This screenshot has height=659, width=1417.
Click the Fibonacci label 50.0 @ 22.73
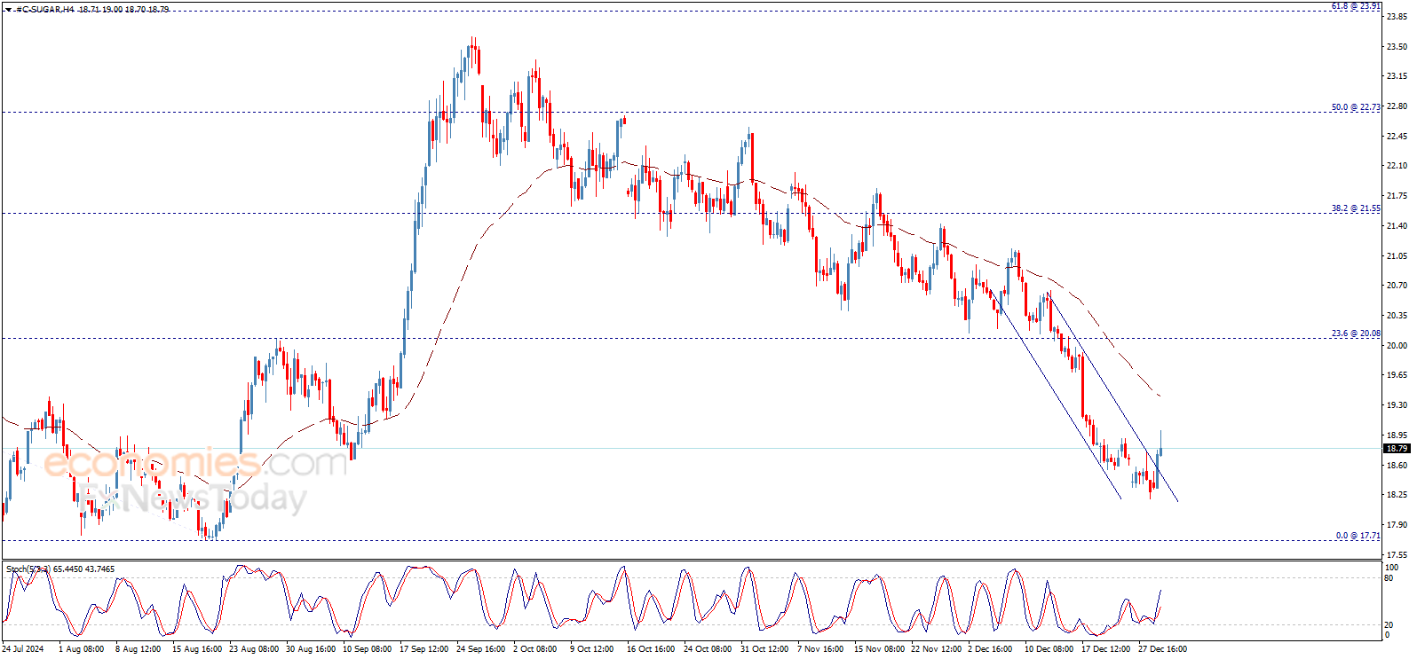point(1356,107)
